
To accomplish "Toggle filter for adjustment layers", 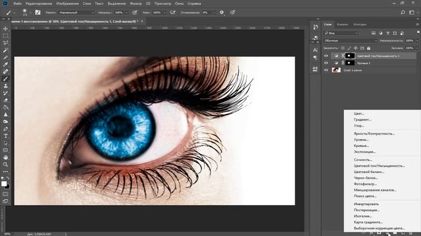I will (x=381, y=33).
